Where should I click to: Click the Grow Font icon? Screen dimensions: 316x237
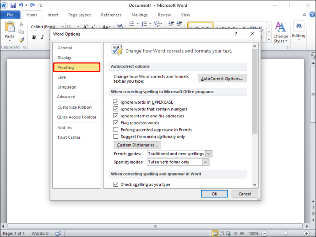86,26
